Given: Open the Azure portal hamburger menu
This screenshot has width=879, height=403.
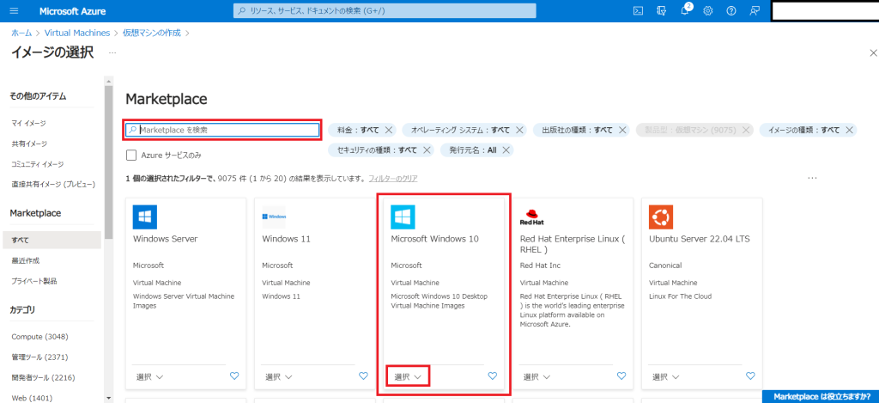Looking at the screenshot, I should (x=15, y=10).
